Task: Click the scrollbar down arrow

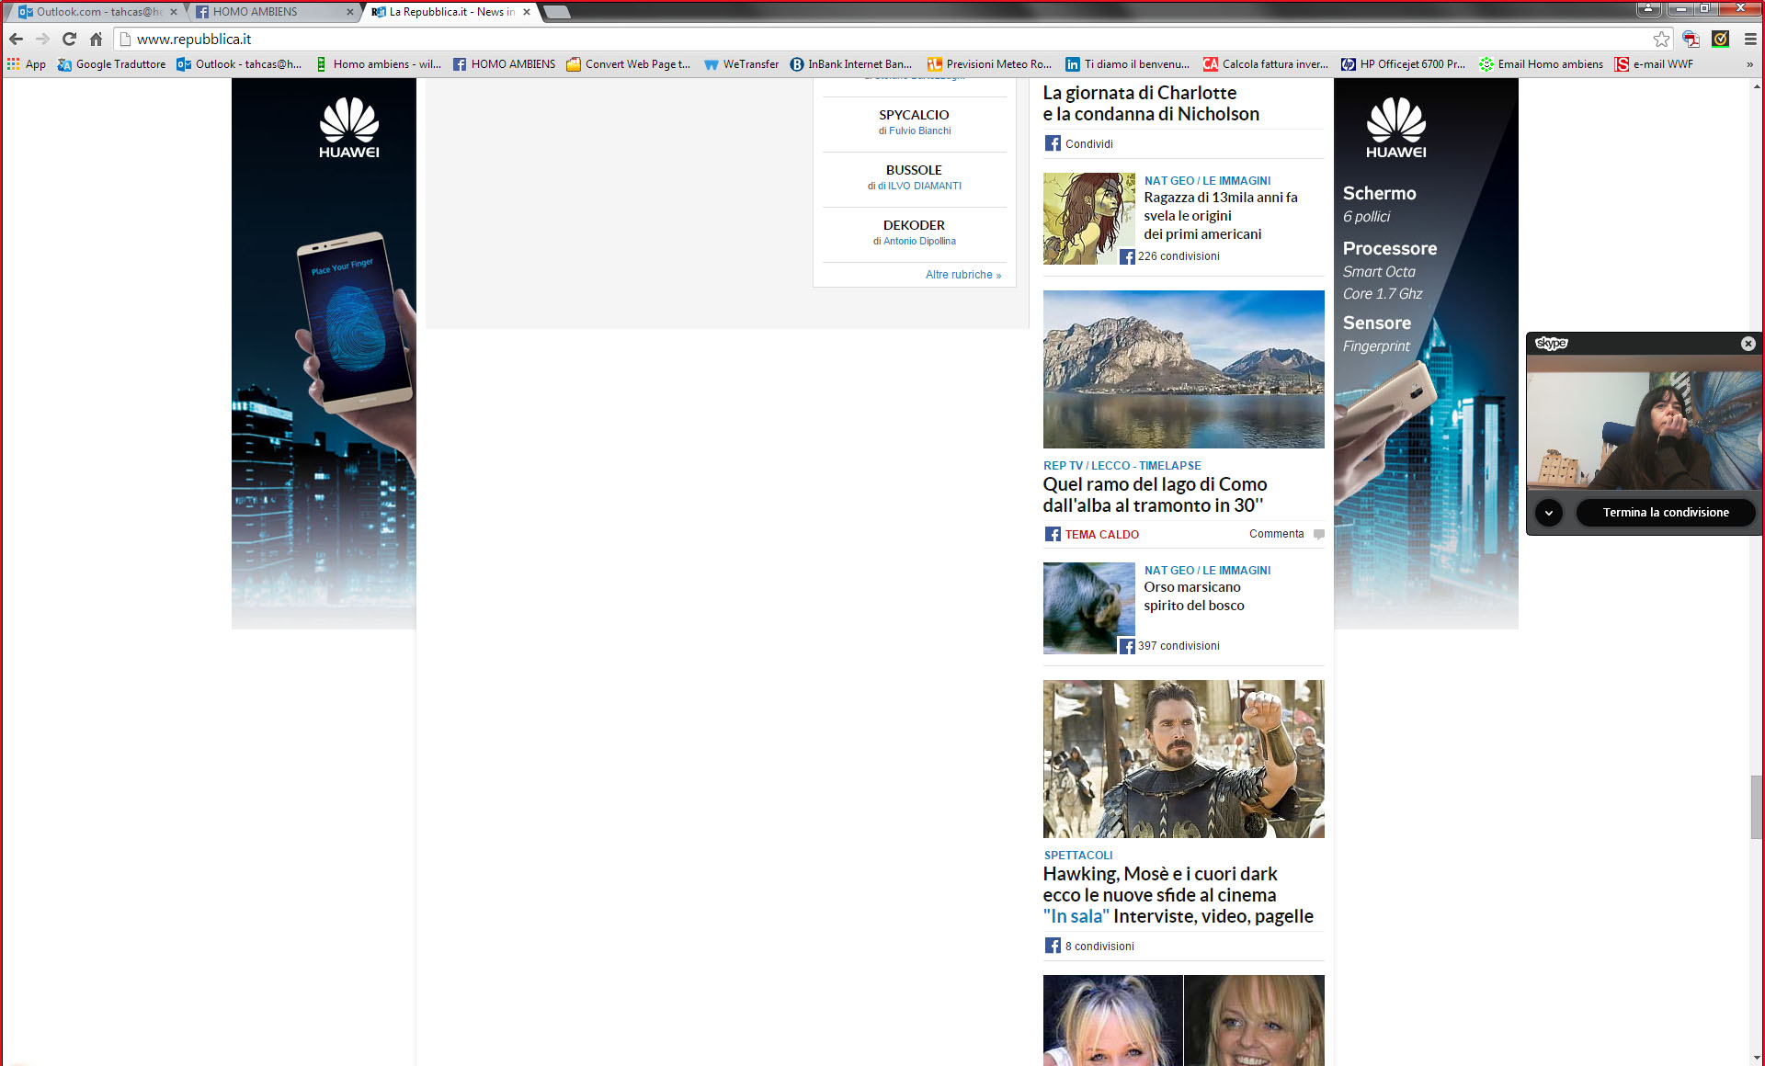Action: pos(1757,1058)
